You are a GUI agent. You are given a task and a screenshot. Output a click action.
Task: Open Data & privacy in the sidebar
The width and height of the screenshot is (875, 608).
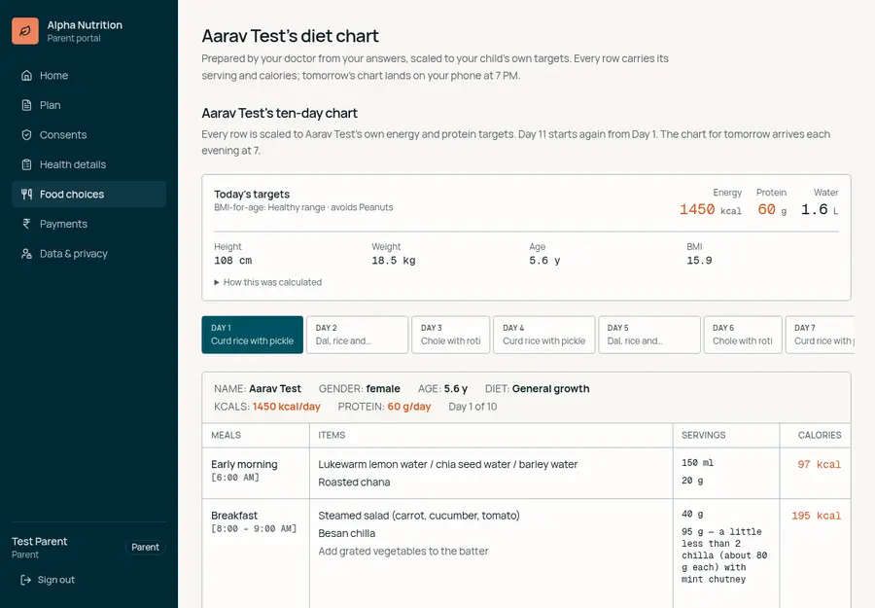[x=88, y=254]
